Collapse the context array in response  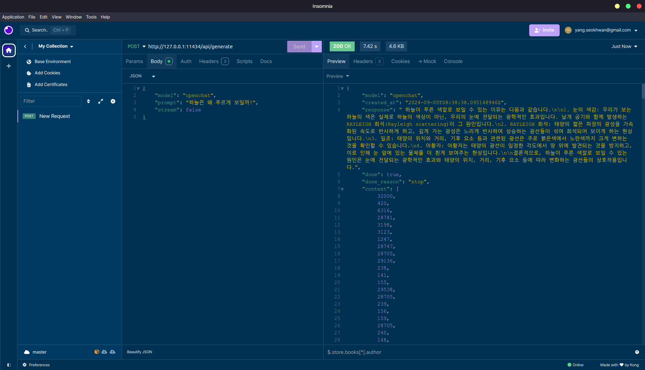point(342,189)
